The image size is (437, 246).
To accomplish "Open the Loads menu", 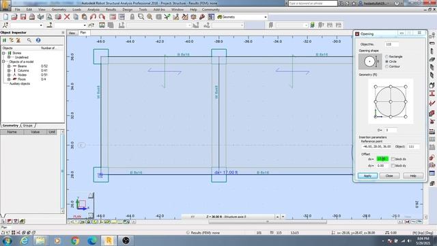I will pos(76,10).
